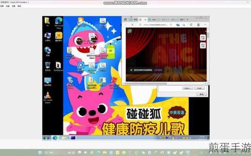251x156 pixels.
Task: Click the Edge address bar URL
Action: (x=156, y=25)
